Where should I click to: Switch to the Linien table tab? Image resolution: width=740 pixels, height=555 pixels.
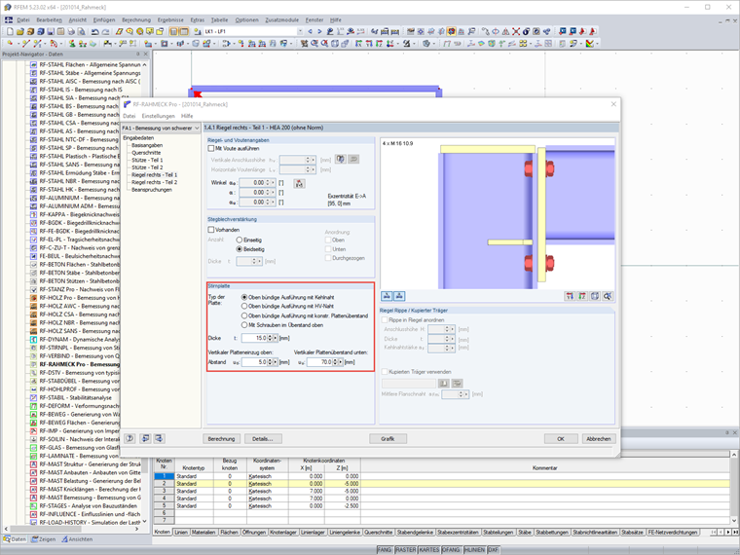(181, 532)
